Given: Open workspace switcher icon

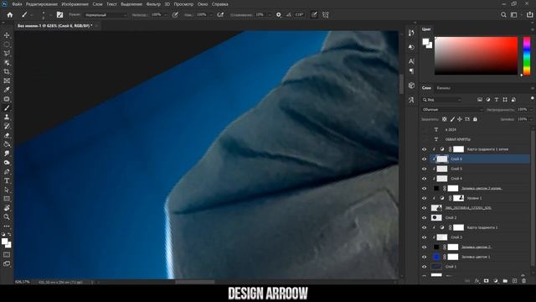Looking at the screenshot, I should pyautogui.click(x=514, y=15).
